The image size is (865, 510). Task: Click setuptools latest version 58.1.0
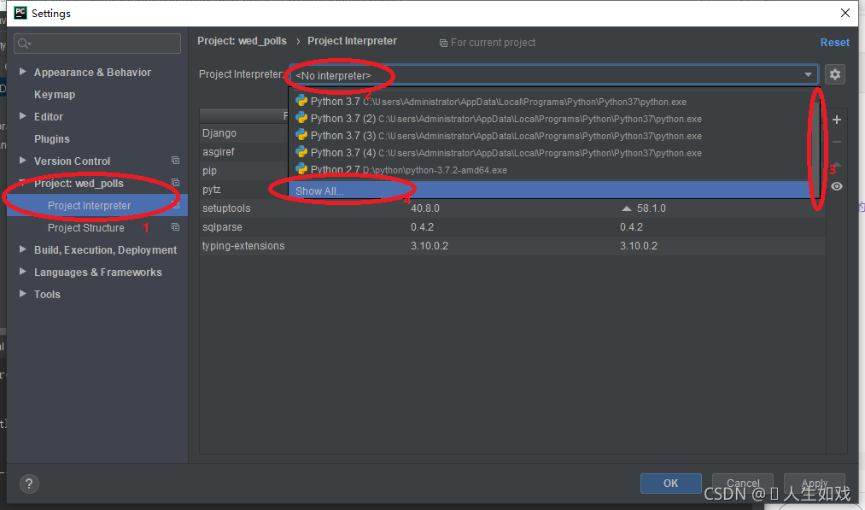[651, 208]
